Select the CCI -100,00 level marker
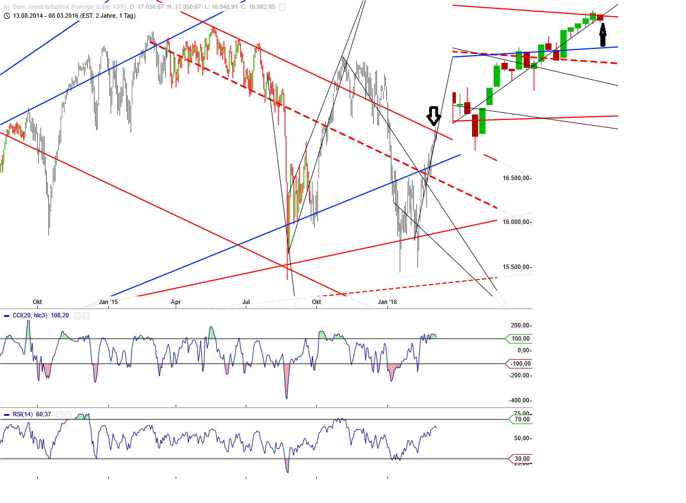686x503 pixels. (x=519, y=363)
